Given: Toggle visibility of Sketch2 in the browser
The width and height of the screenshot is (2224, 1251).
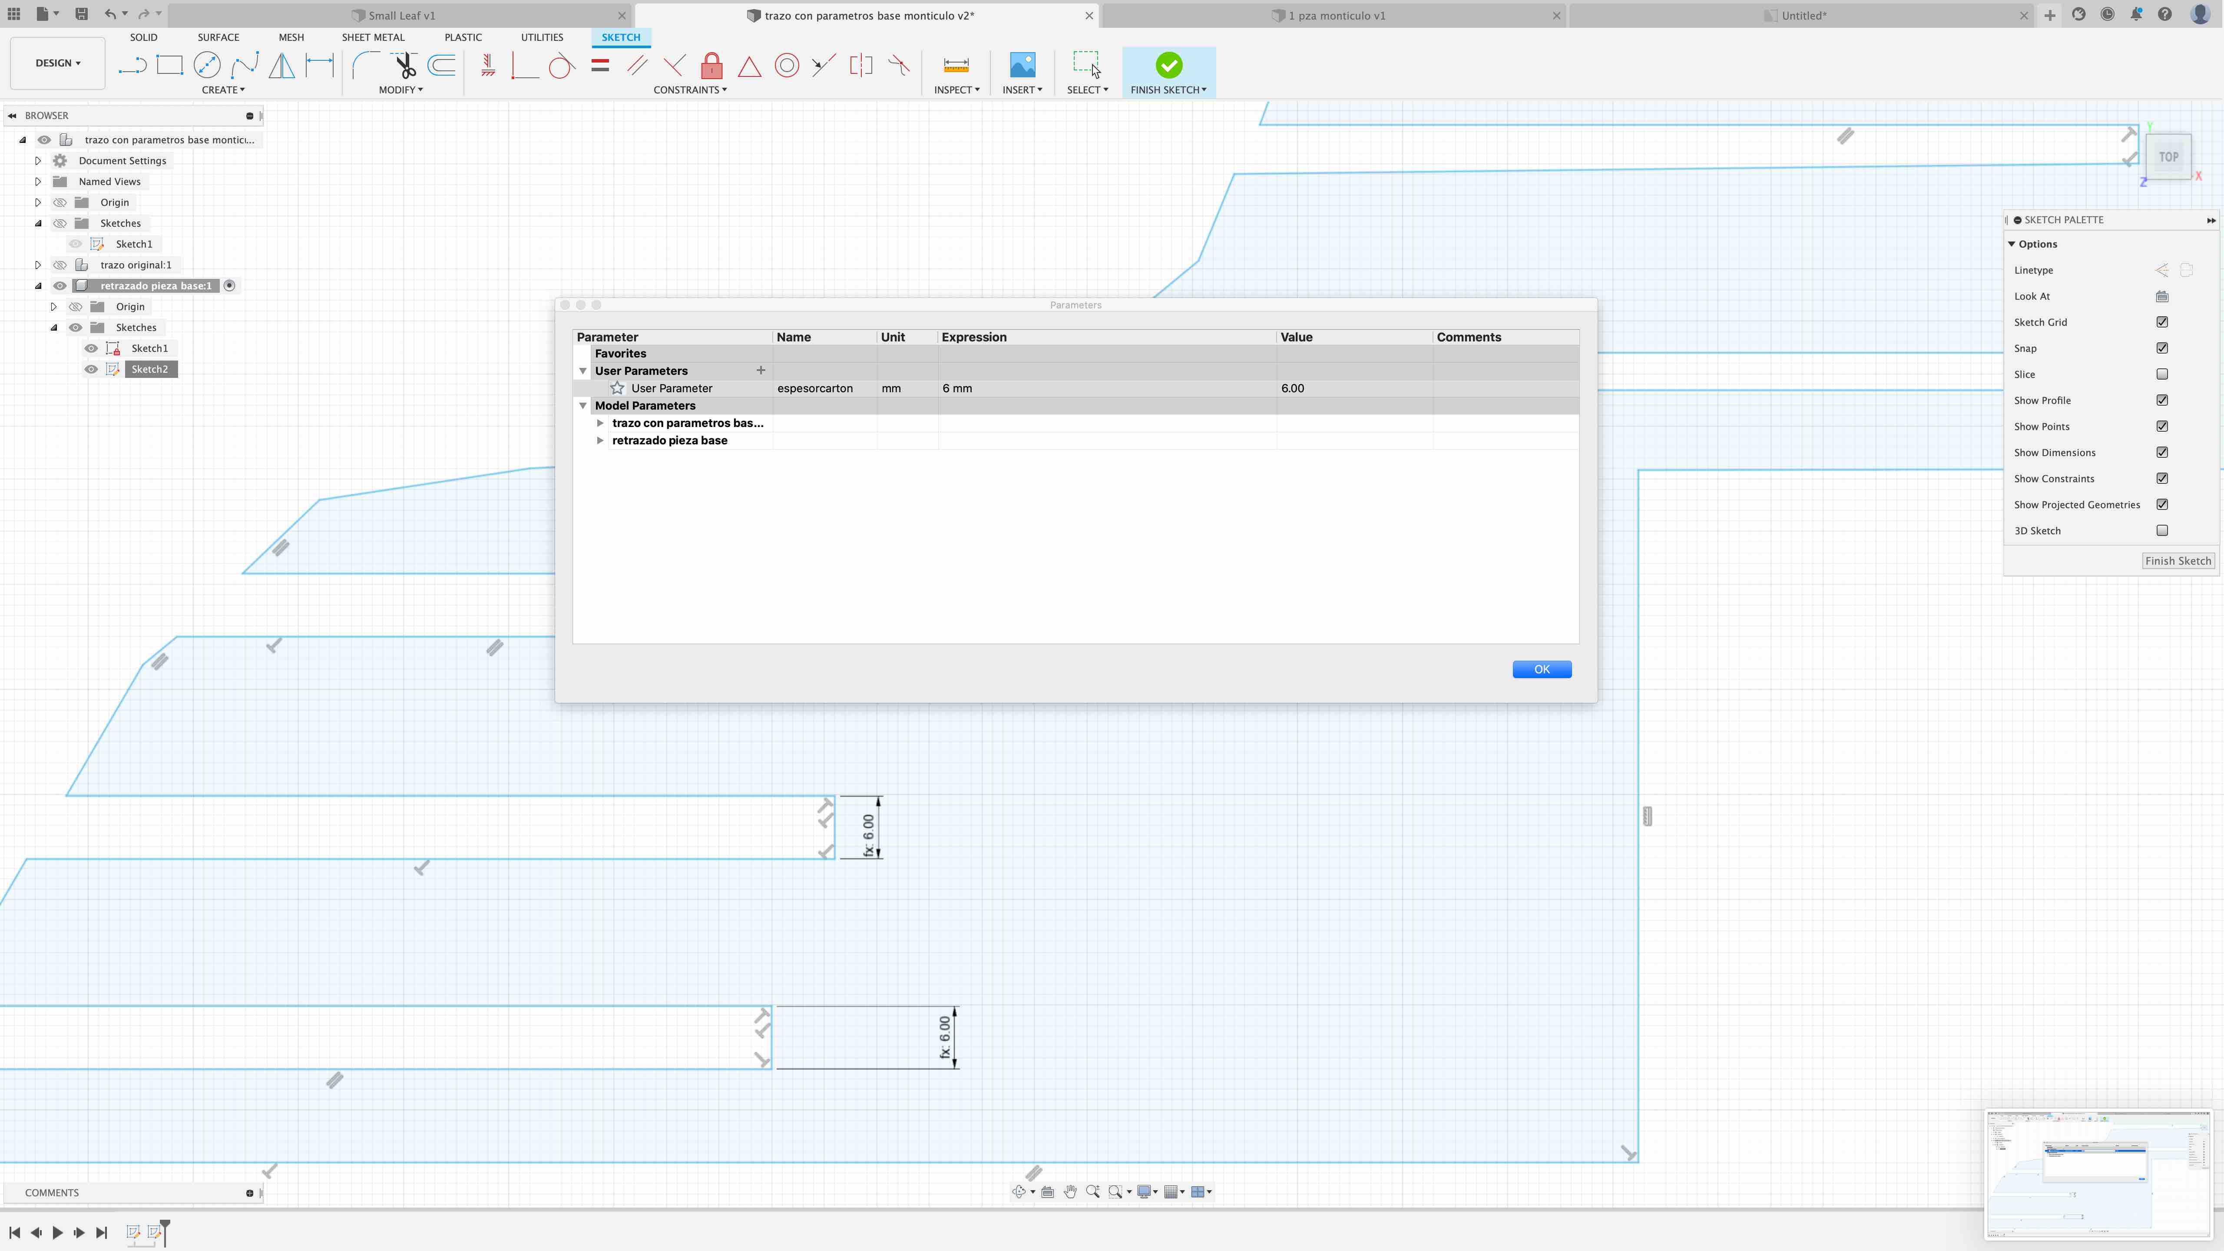Looking at the screenshot, I should click(x=91, y=370).
